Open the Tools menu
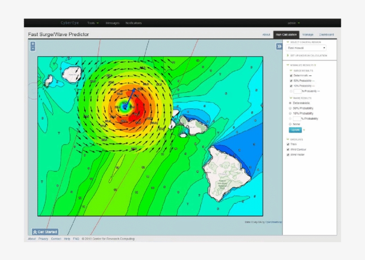Screen dimensions: 365x260 coord(91,23)
